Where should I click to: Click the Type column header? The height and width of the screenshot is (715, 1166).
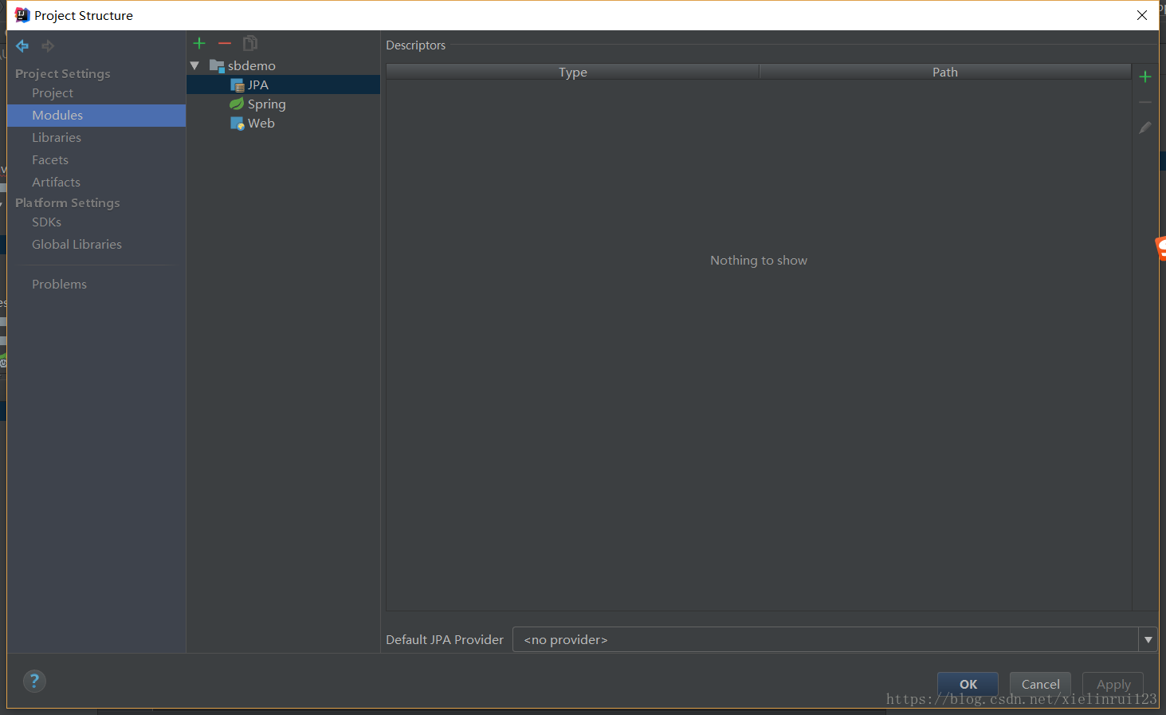pos(573,72)
